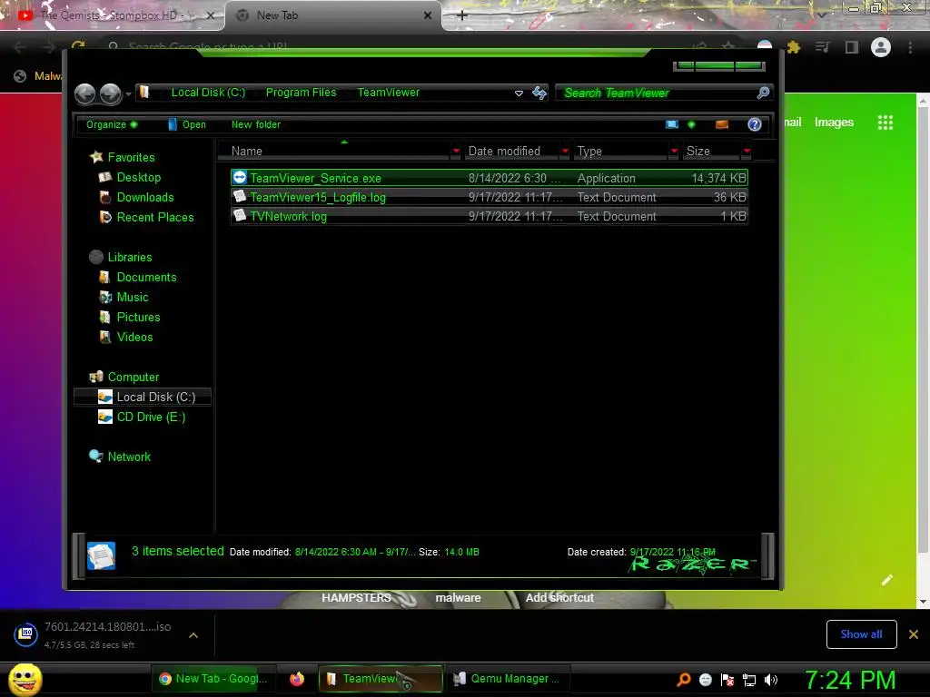930x697 pixels.
Task: Click the TeamViewer15_Logfile.log document icon
Action: point(240,196)
